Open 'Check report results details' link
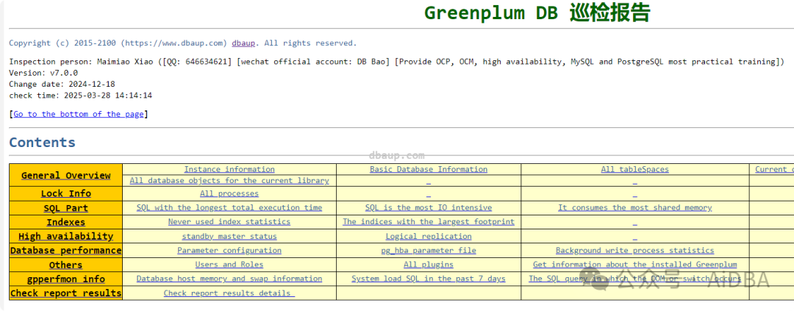The image size is (794, 311). [229, 293]
